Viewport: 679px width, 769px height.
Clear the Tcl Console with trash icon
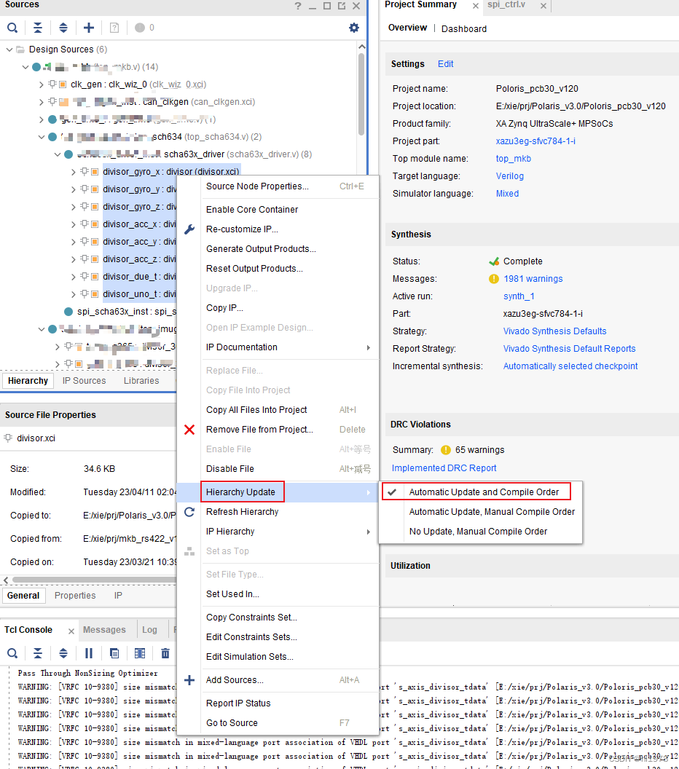point(165,653)
